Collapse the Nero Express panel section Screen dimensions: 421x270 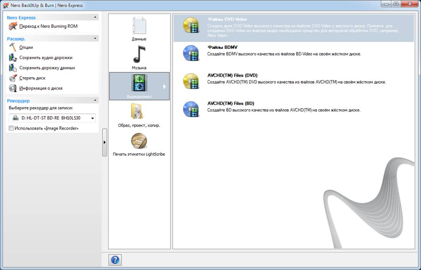95,18
